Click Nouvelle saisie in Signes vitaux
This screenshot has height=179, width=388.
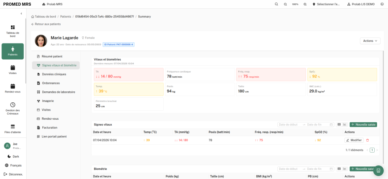coord(363,125)
